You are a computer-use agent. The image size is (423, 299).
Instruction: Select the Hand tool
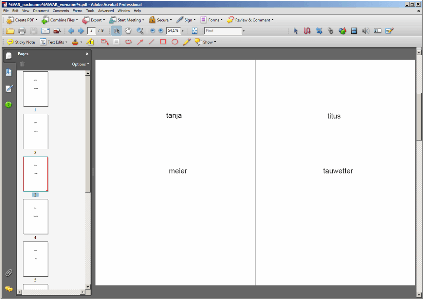point(128,31)
